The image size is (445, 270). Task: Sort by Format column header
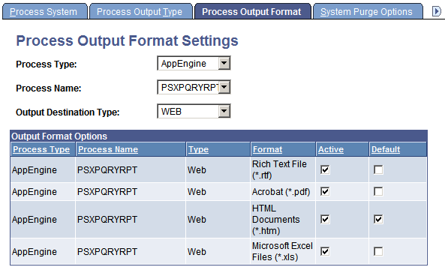point(268,149)
